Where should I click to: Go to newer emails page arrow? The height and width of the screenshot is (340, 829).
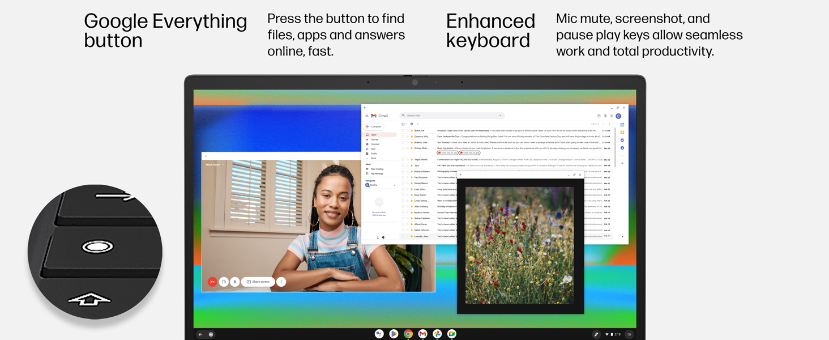tap(604, 124)
